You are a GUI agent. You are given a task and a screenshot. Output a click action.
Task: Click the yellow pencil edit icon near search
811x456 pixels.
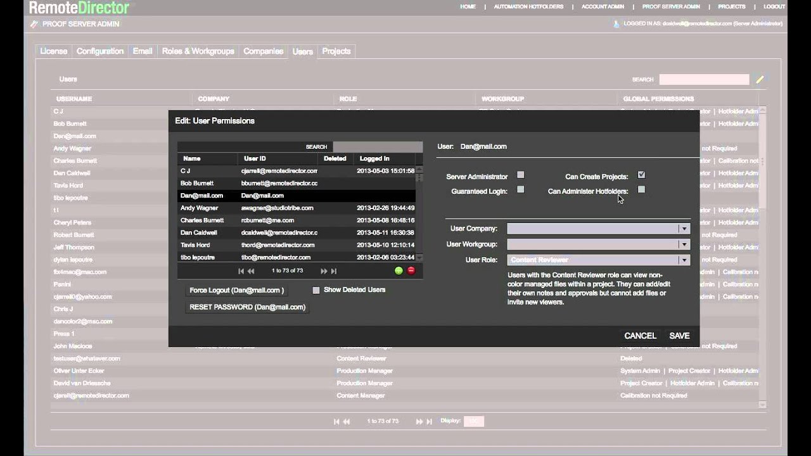[x=760, y=79]
